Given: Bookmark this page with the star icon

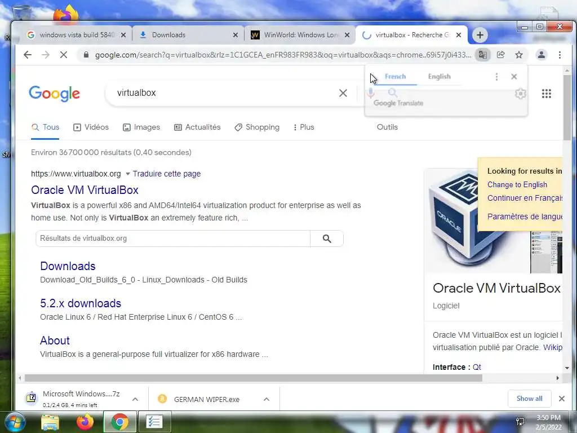Looking at the screenshot, I should coord(519,55).
